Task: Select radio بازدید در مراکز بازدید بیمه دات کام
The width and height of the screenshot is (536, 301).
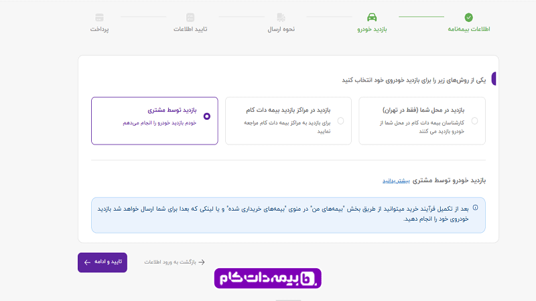Action: click(x=340, y=121)
